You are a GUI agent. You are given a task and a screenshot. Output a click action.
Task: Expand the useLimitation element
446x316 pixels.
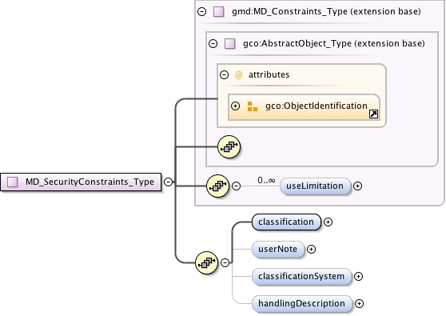pyautogui.click(x=357, y=186)
